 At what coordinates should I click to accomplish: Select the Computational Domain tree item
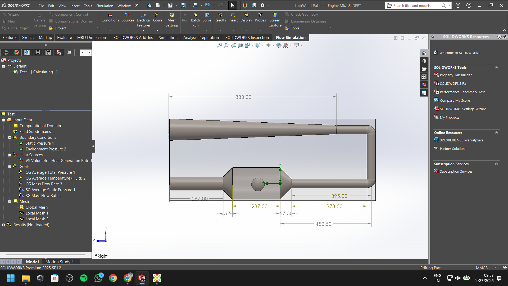click(x=40, y=126)
